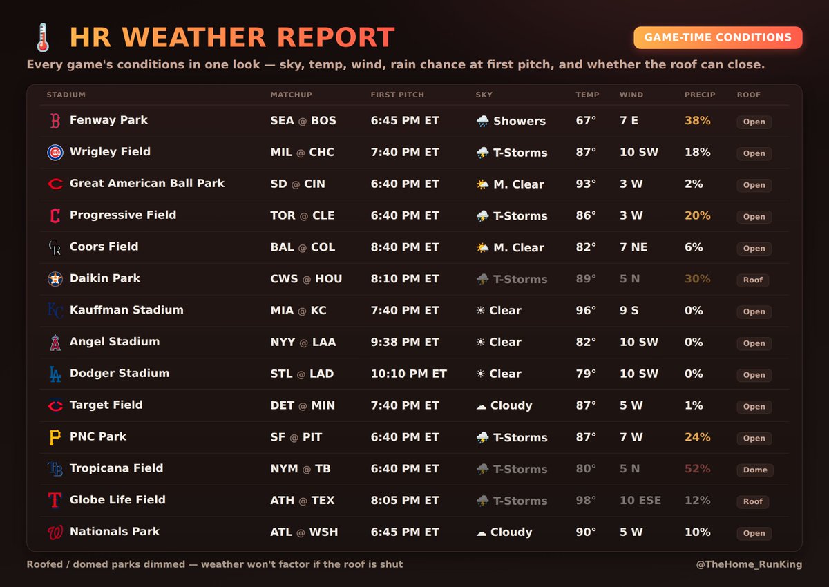
Task: Click the MATCHUP column header
Action: [291, 95]
